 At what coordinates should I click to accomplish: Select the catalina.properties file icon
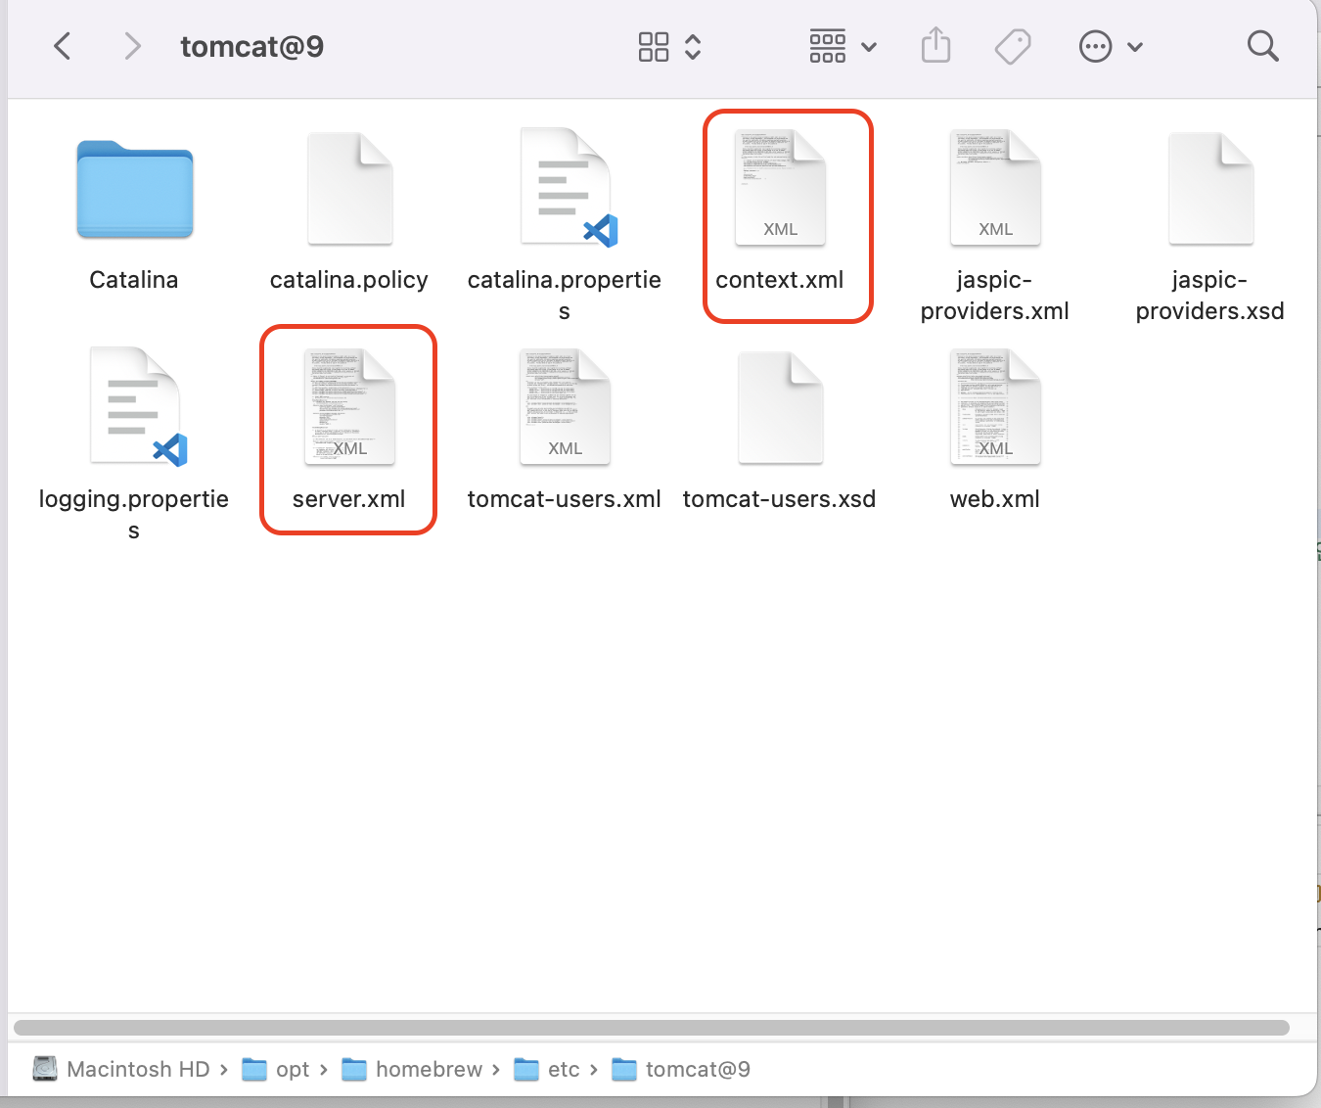(x=568, y=188)
